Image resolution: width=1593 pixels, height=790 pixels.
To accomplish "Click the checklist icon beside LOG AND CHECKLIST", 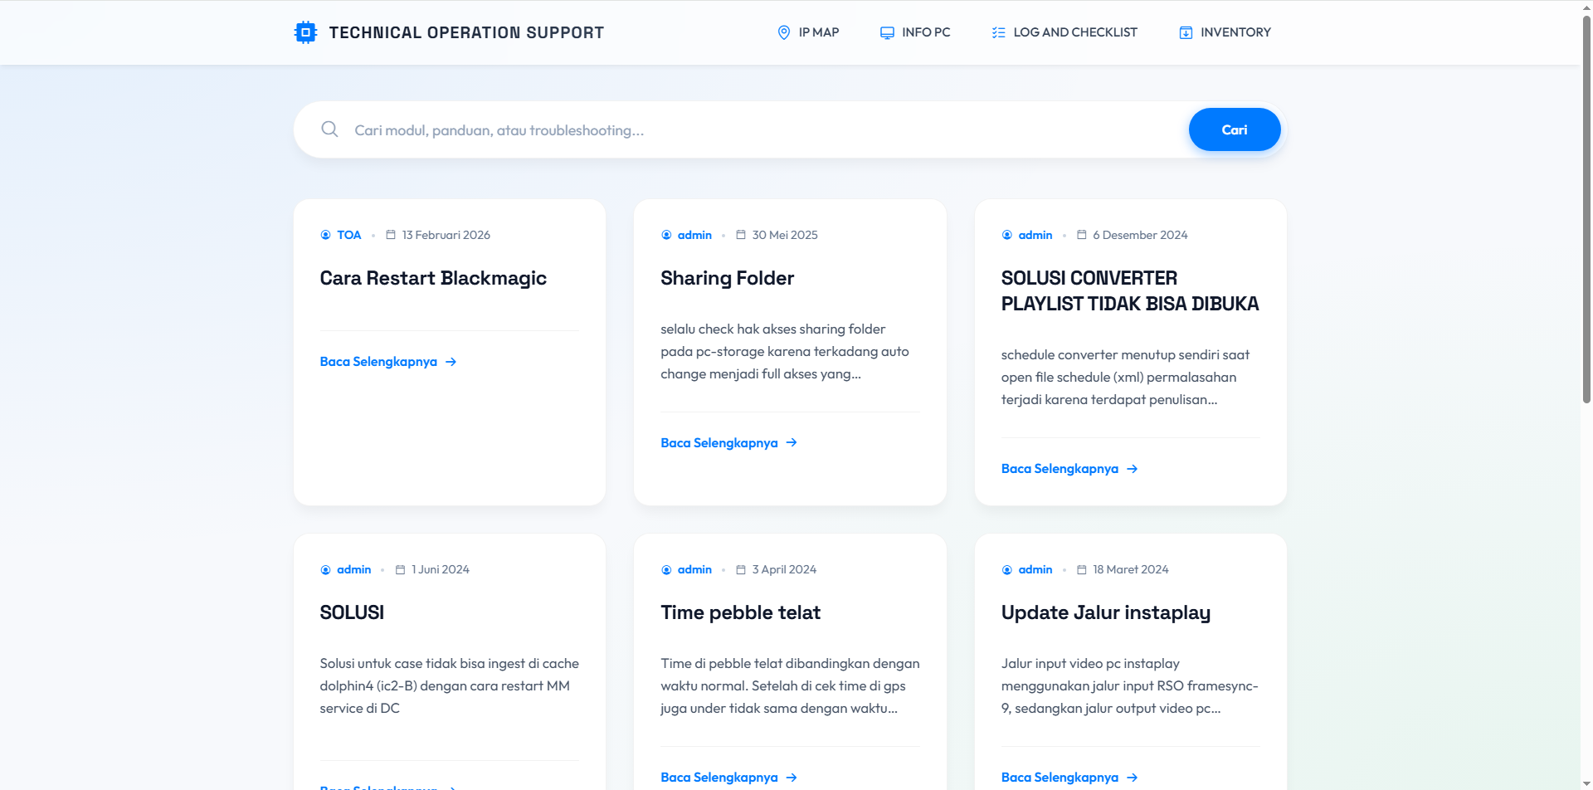I will point(998,32).
